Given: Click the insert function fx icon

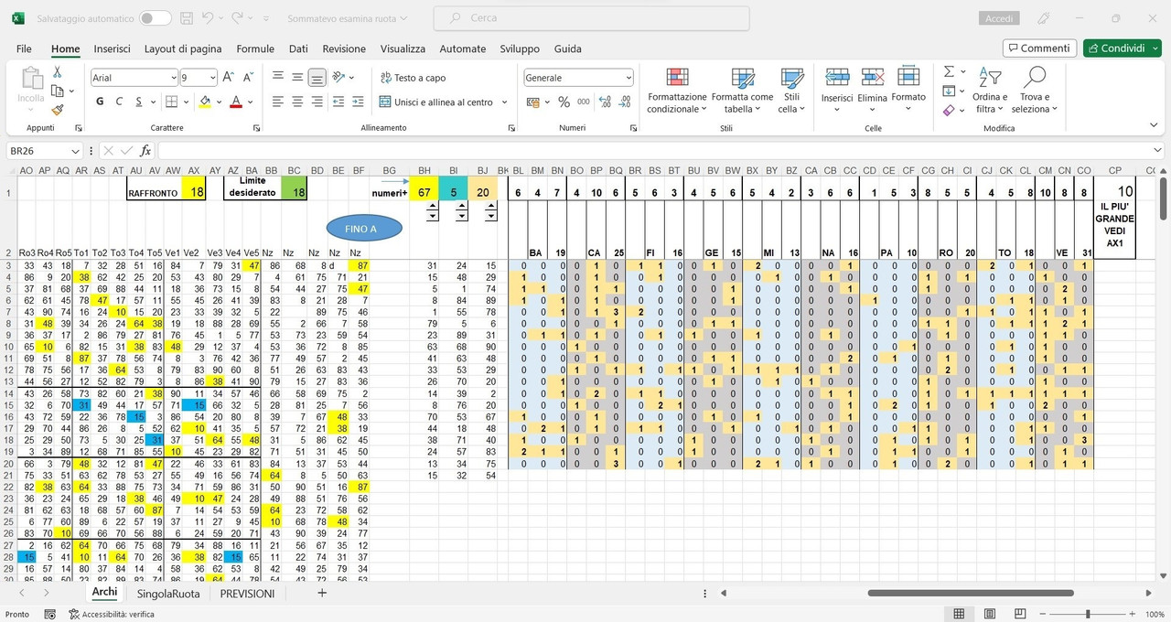Looking at the screenshot, I should pyautogui.click(x=145, y=150).
